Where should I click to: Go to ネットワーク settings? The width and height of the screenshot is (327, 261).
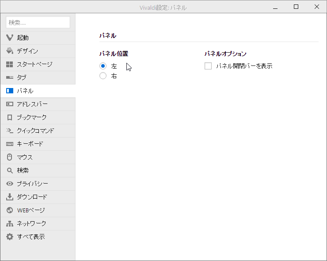(38, 223)
